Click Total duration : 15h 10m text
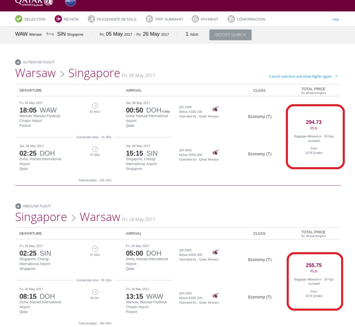This screenshot has height=327, width=355. [95, 180]
